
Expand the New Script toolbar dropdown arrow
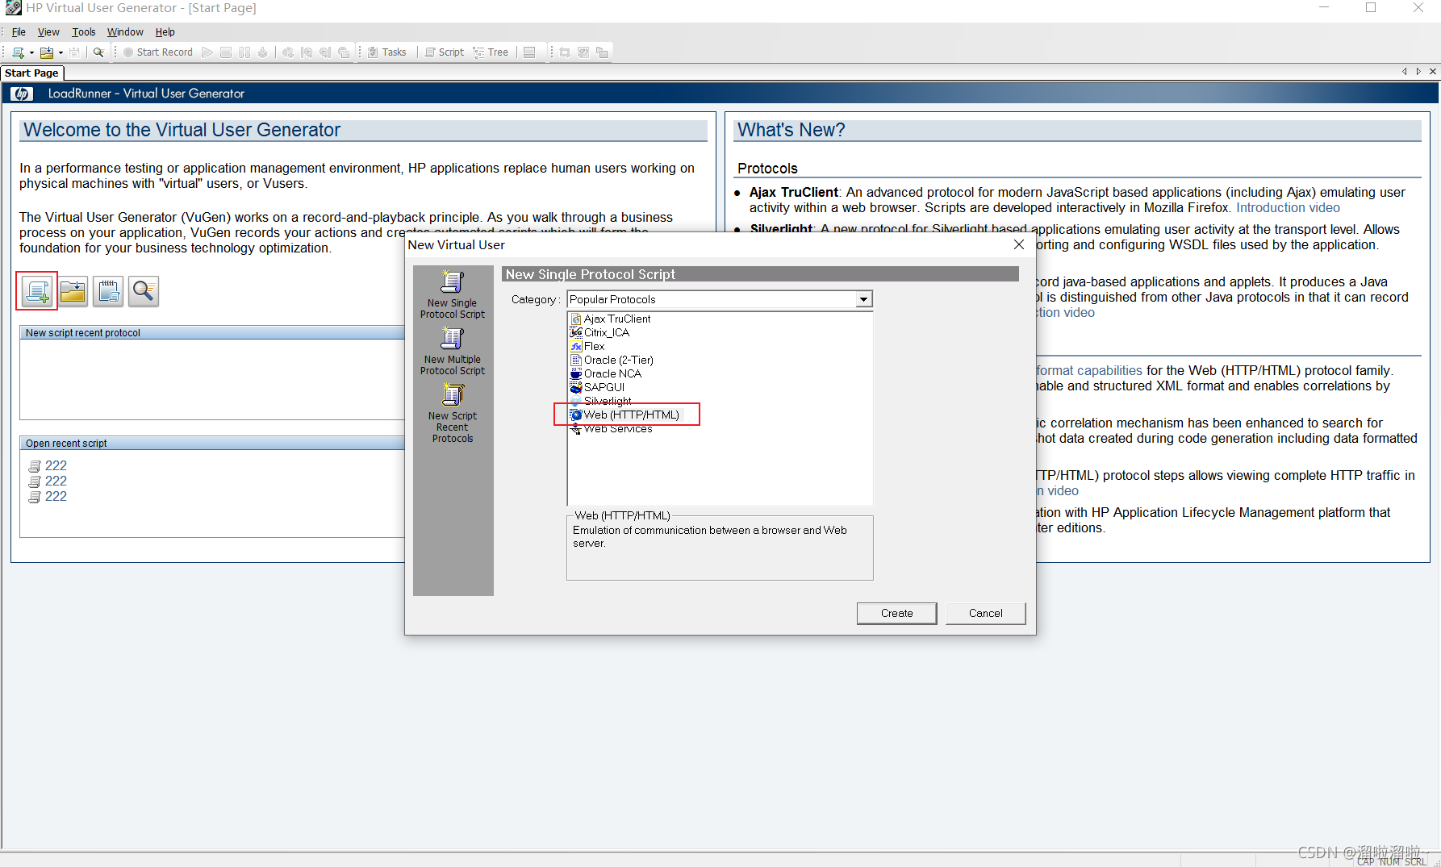coord(31,53)
